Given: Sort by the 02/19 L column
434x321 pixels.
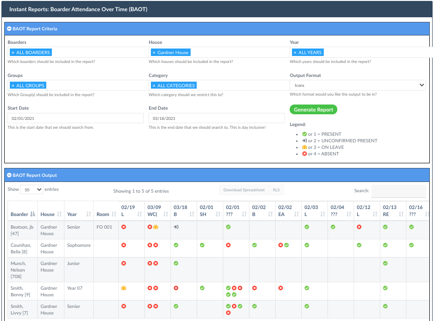Looking at the screenshot, I should click(131, 211).
